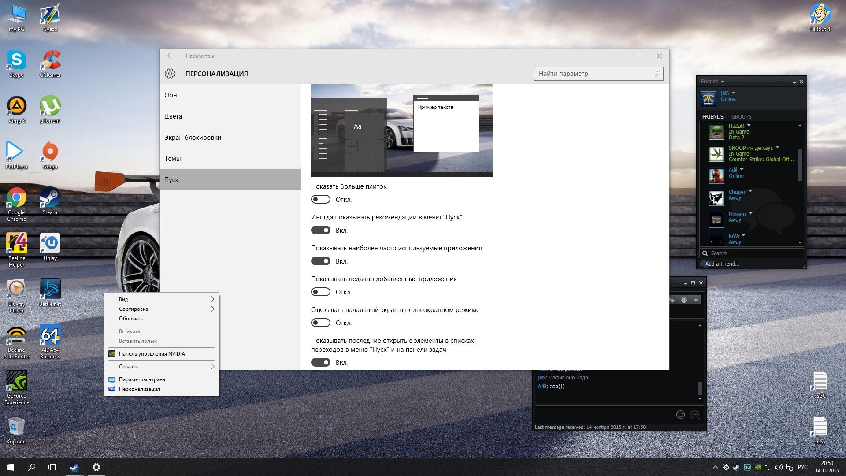Open Google Chrome from the desktop
This screenshot has width=846, height=476.
[x=17, y=199]
